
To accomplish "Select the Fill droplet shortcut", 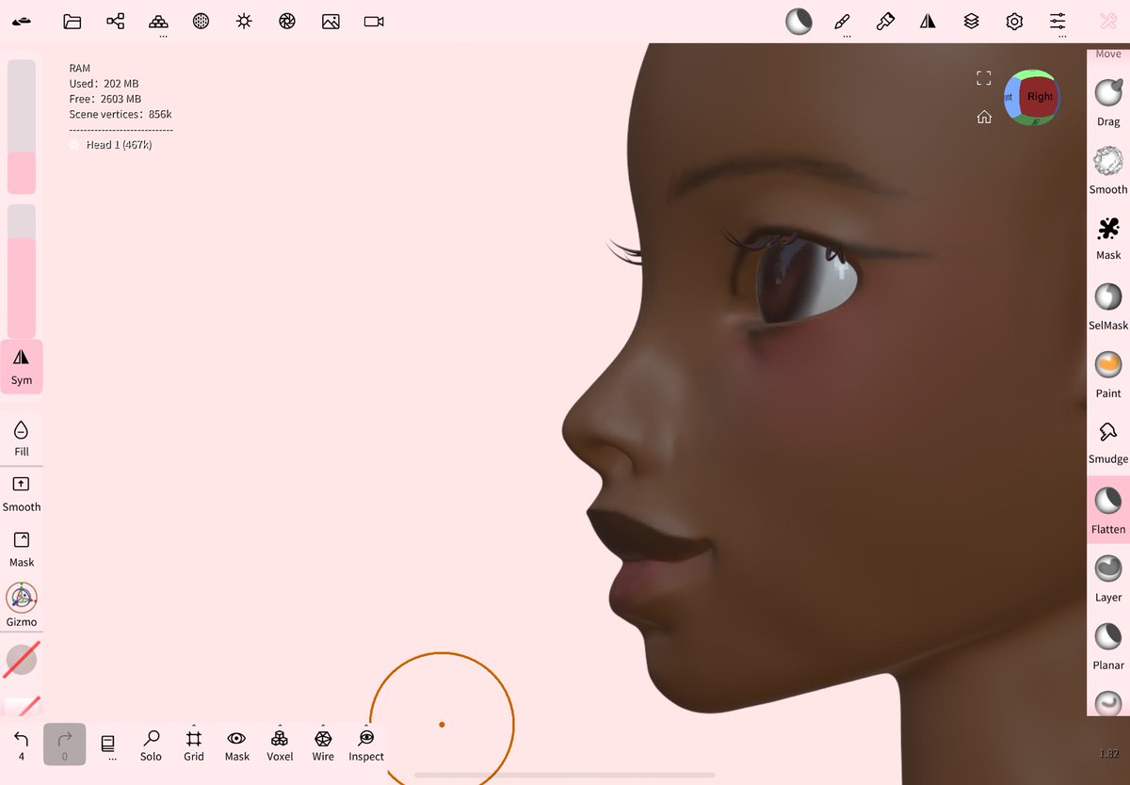I will [22, 439].
